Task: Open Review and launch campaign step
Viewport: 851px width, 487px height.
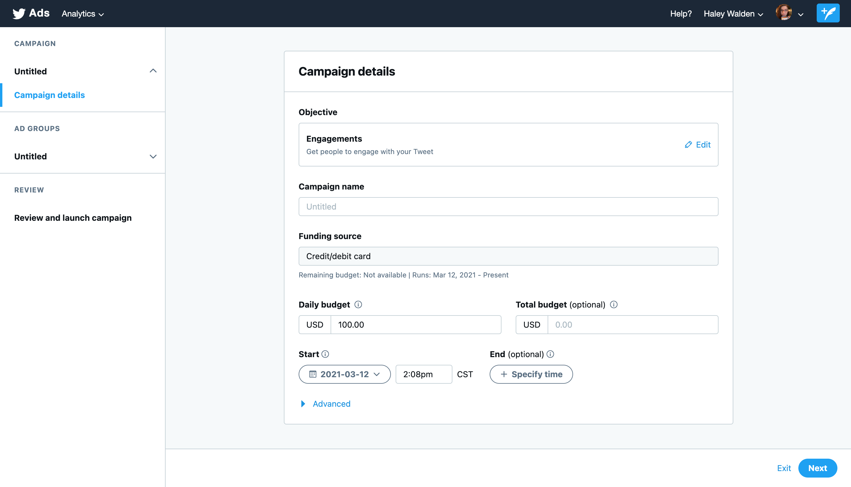Action: coord(73,218)
